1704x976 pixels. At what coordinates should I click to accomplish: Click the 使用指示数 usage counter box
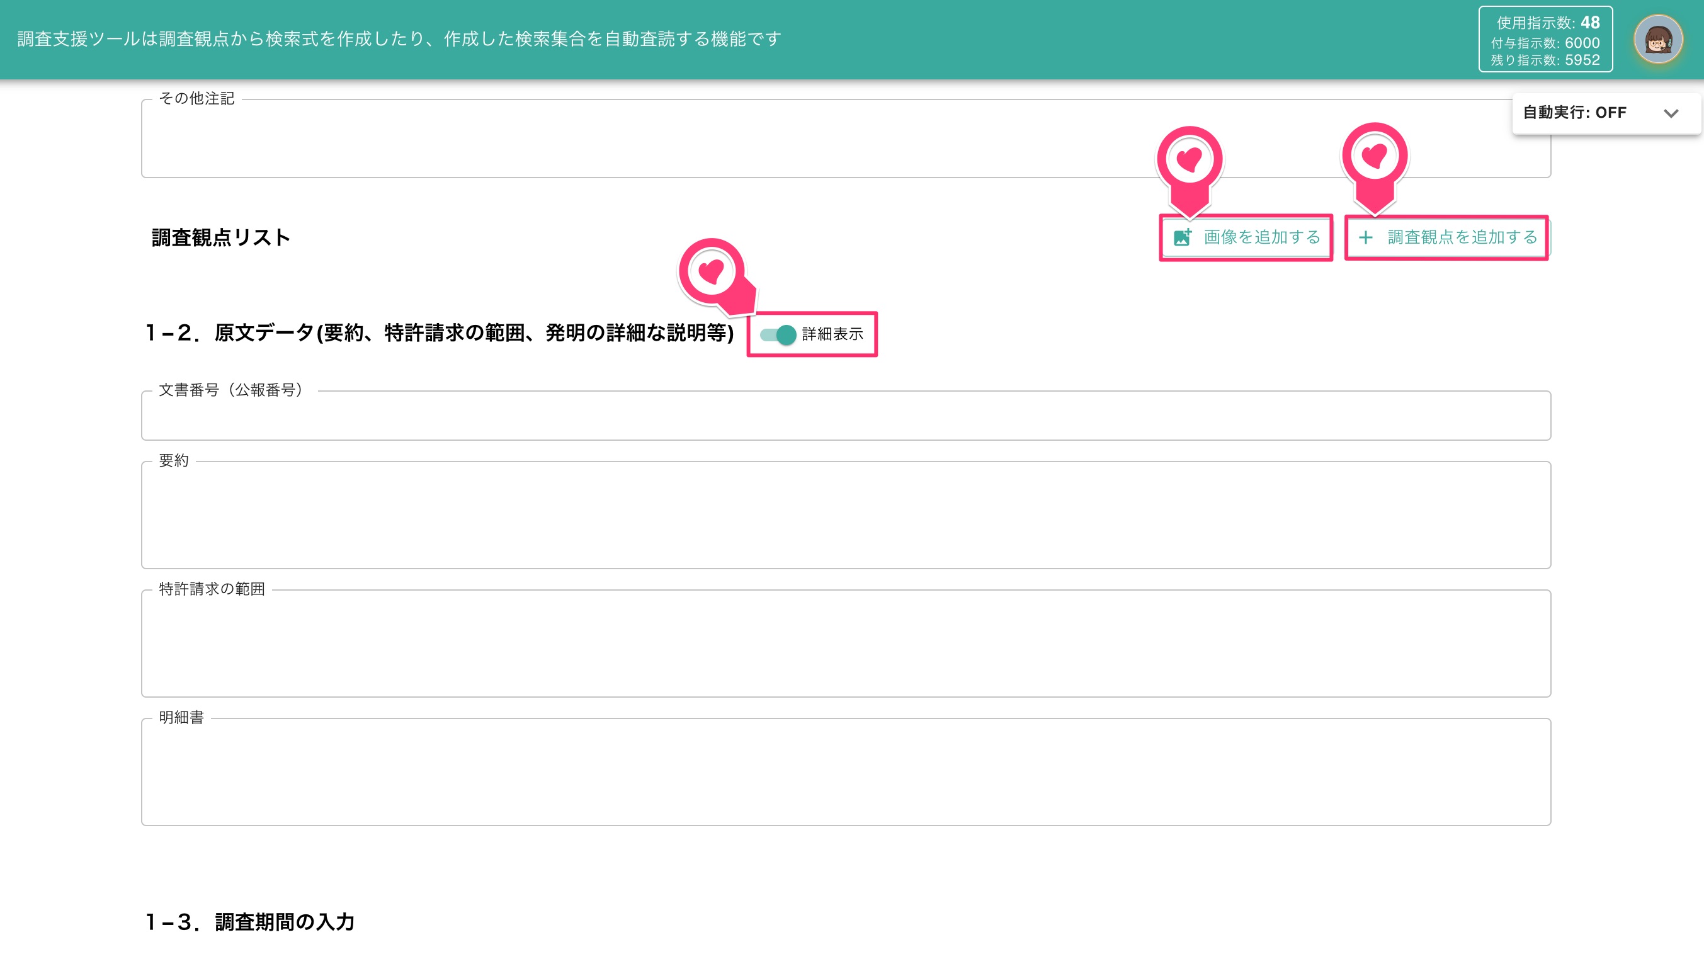click(1545, 40)
